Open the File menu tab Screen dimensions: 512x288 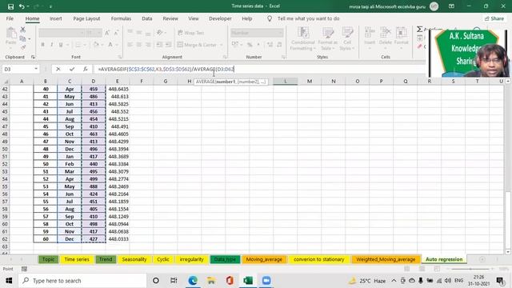coord(10,18)
